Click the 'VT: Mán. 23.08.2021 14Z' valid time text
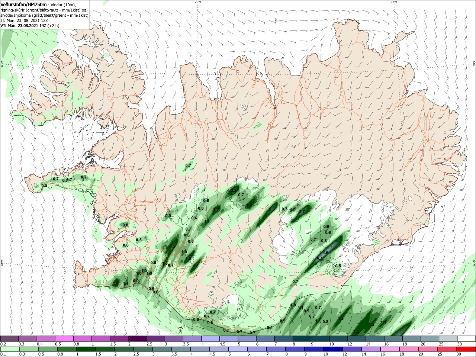 pos(23,26)
